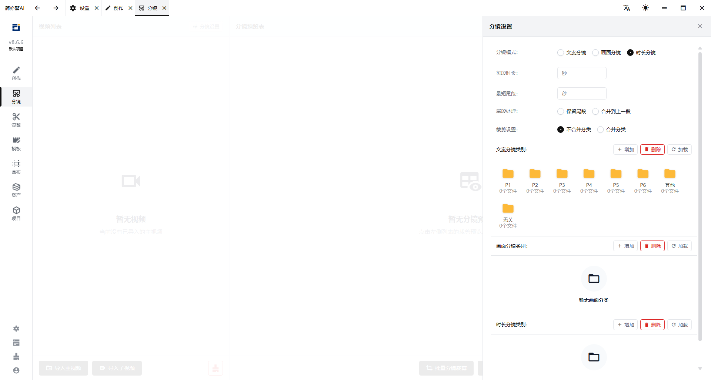711x380 pixels.
Task: Open the 画布 canvas tool
Action: [x=16, y=167]
